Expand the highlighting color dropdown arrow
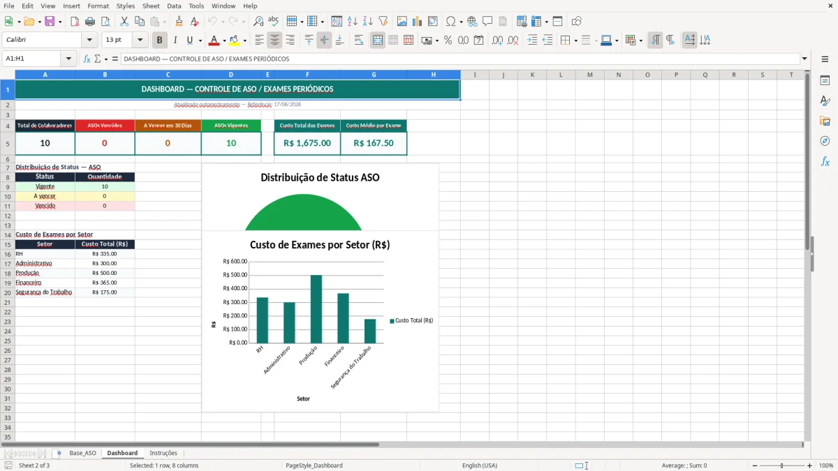Screen dimensions: 838x471 point(244,40)
